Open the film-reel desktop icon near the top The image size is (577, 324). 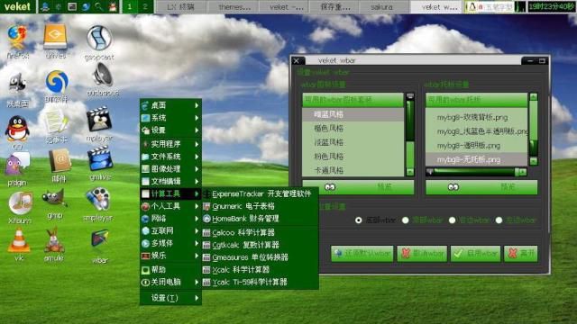click(99, 38)
